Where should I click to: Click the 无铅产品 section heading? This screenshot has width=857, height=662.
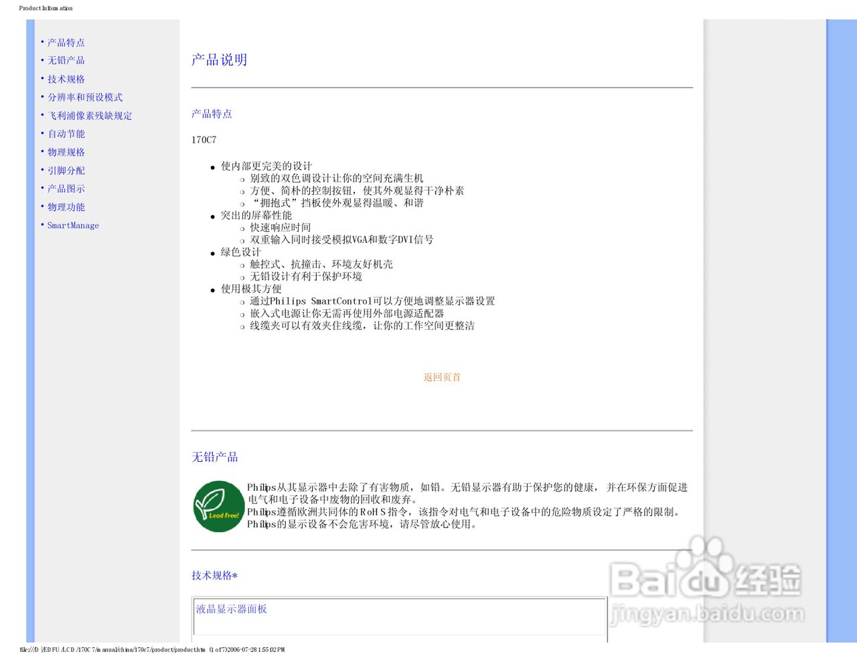[x=215, y=457]
